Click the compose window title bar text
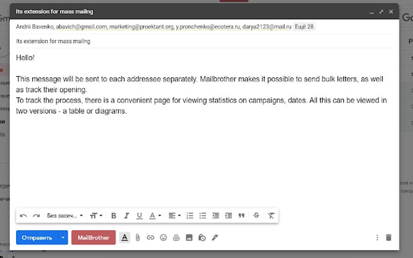Image resolution: width=413 pixels, height=258 pixels. [x=54, y=12]
